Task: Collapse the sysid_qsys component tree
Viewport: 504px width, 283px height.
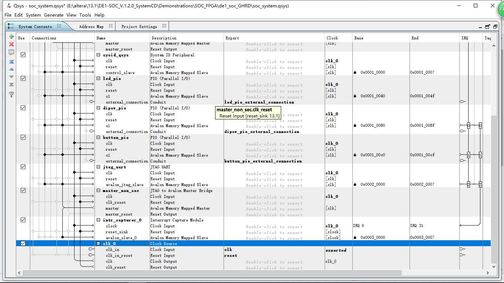Action: pos(99,55)
